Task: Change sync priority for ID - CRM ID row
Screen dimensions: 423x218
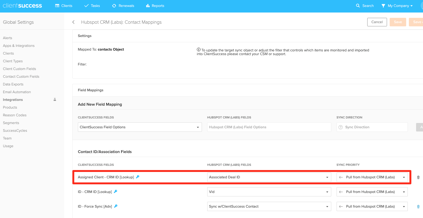Action: (372, 192)
